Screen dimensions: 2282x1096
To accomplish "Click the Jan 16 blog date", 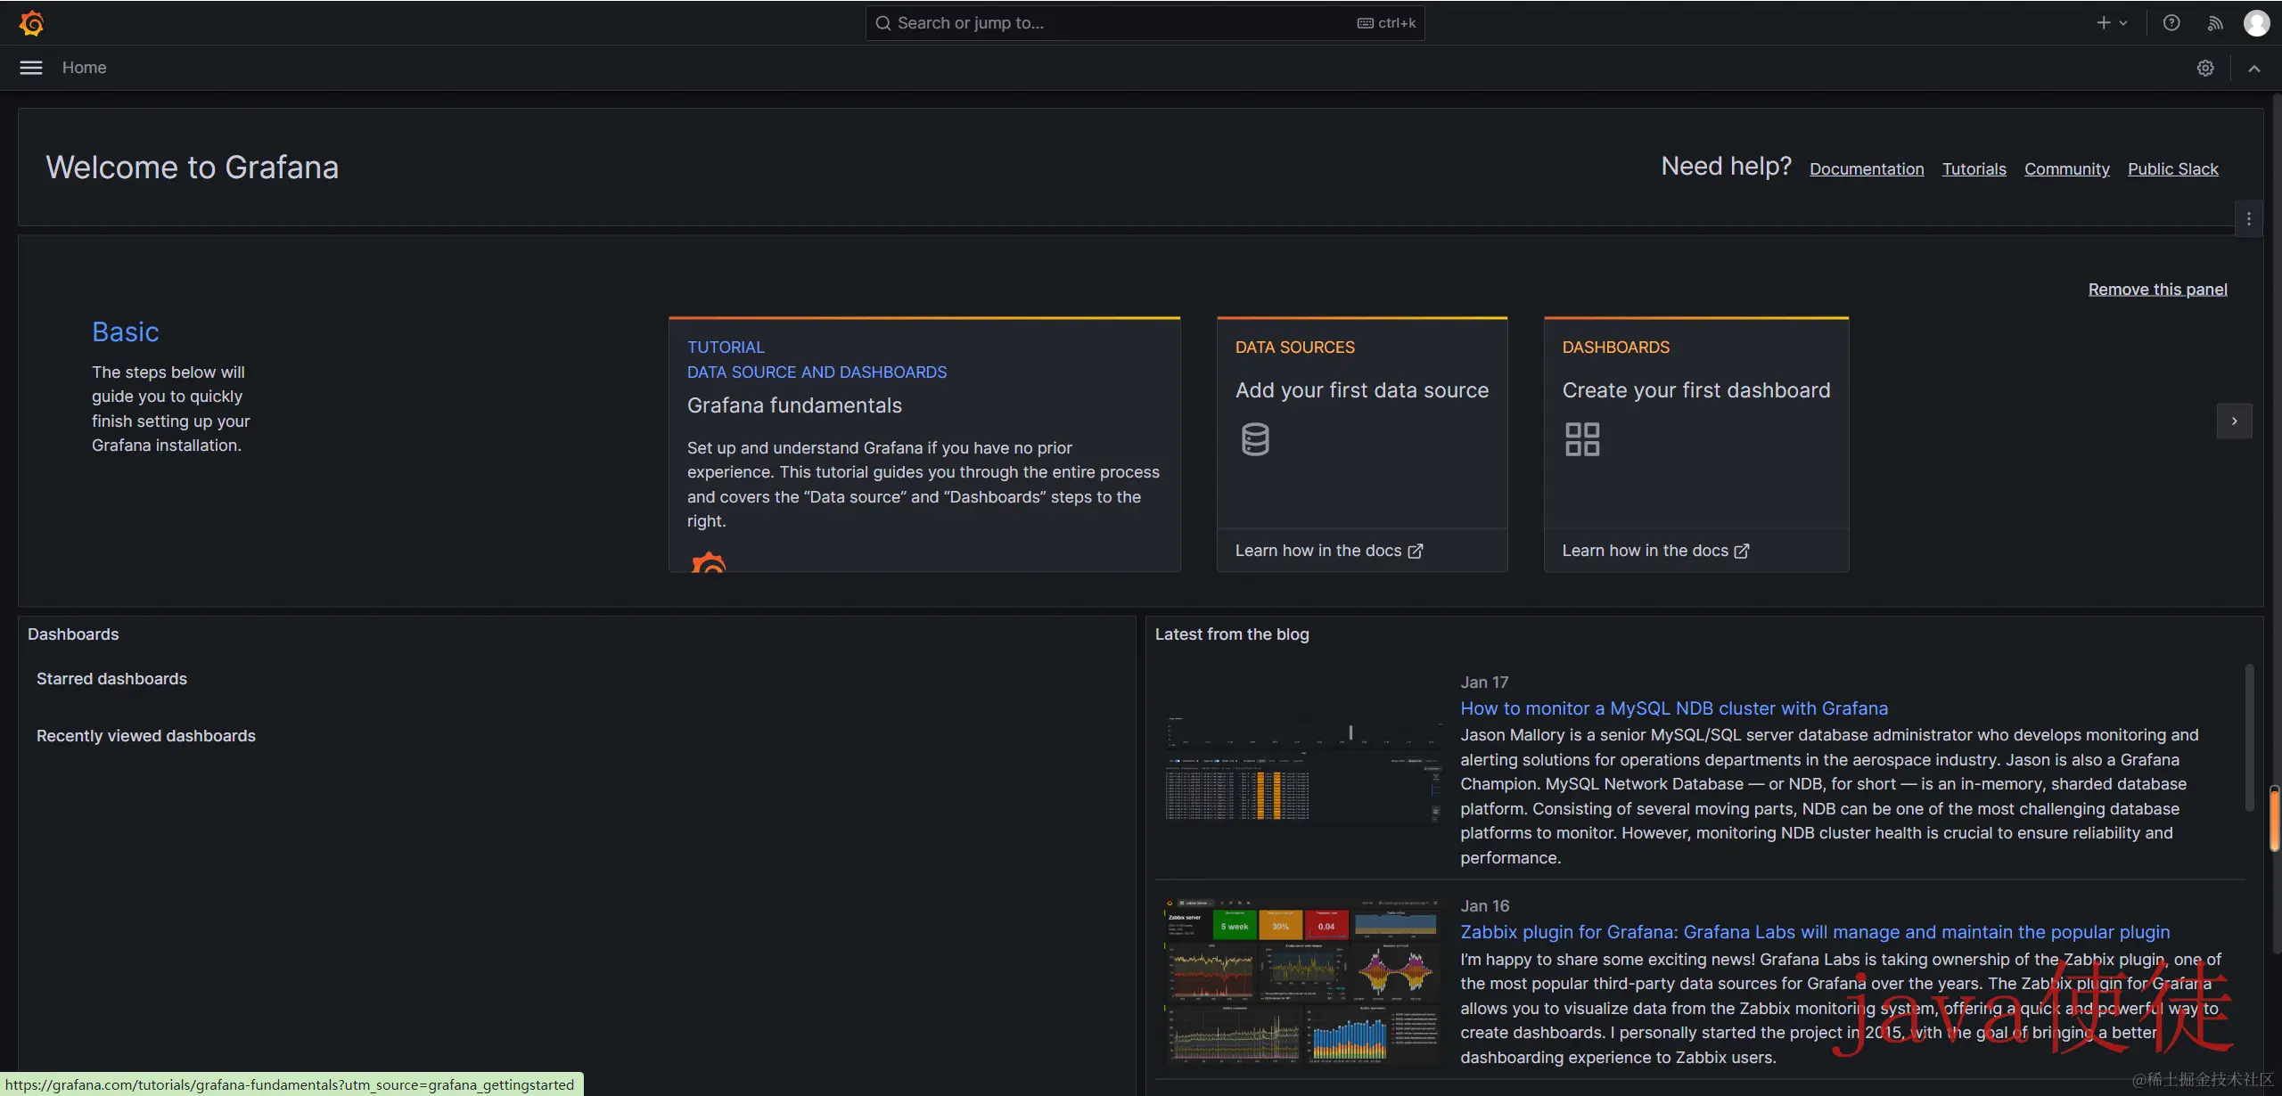I will (1485, 906).
